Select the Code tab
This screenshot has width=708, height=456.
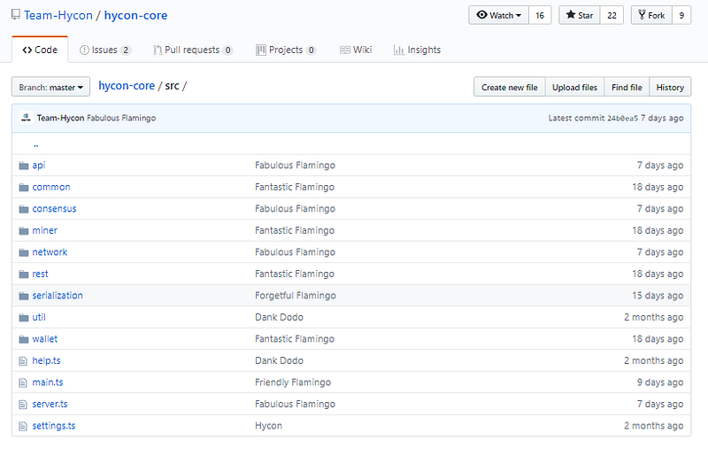(x=40, y=50)
